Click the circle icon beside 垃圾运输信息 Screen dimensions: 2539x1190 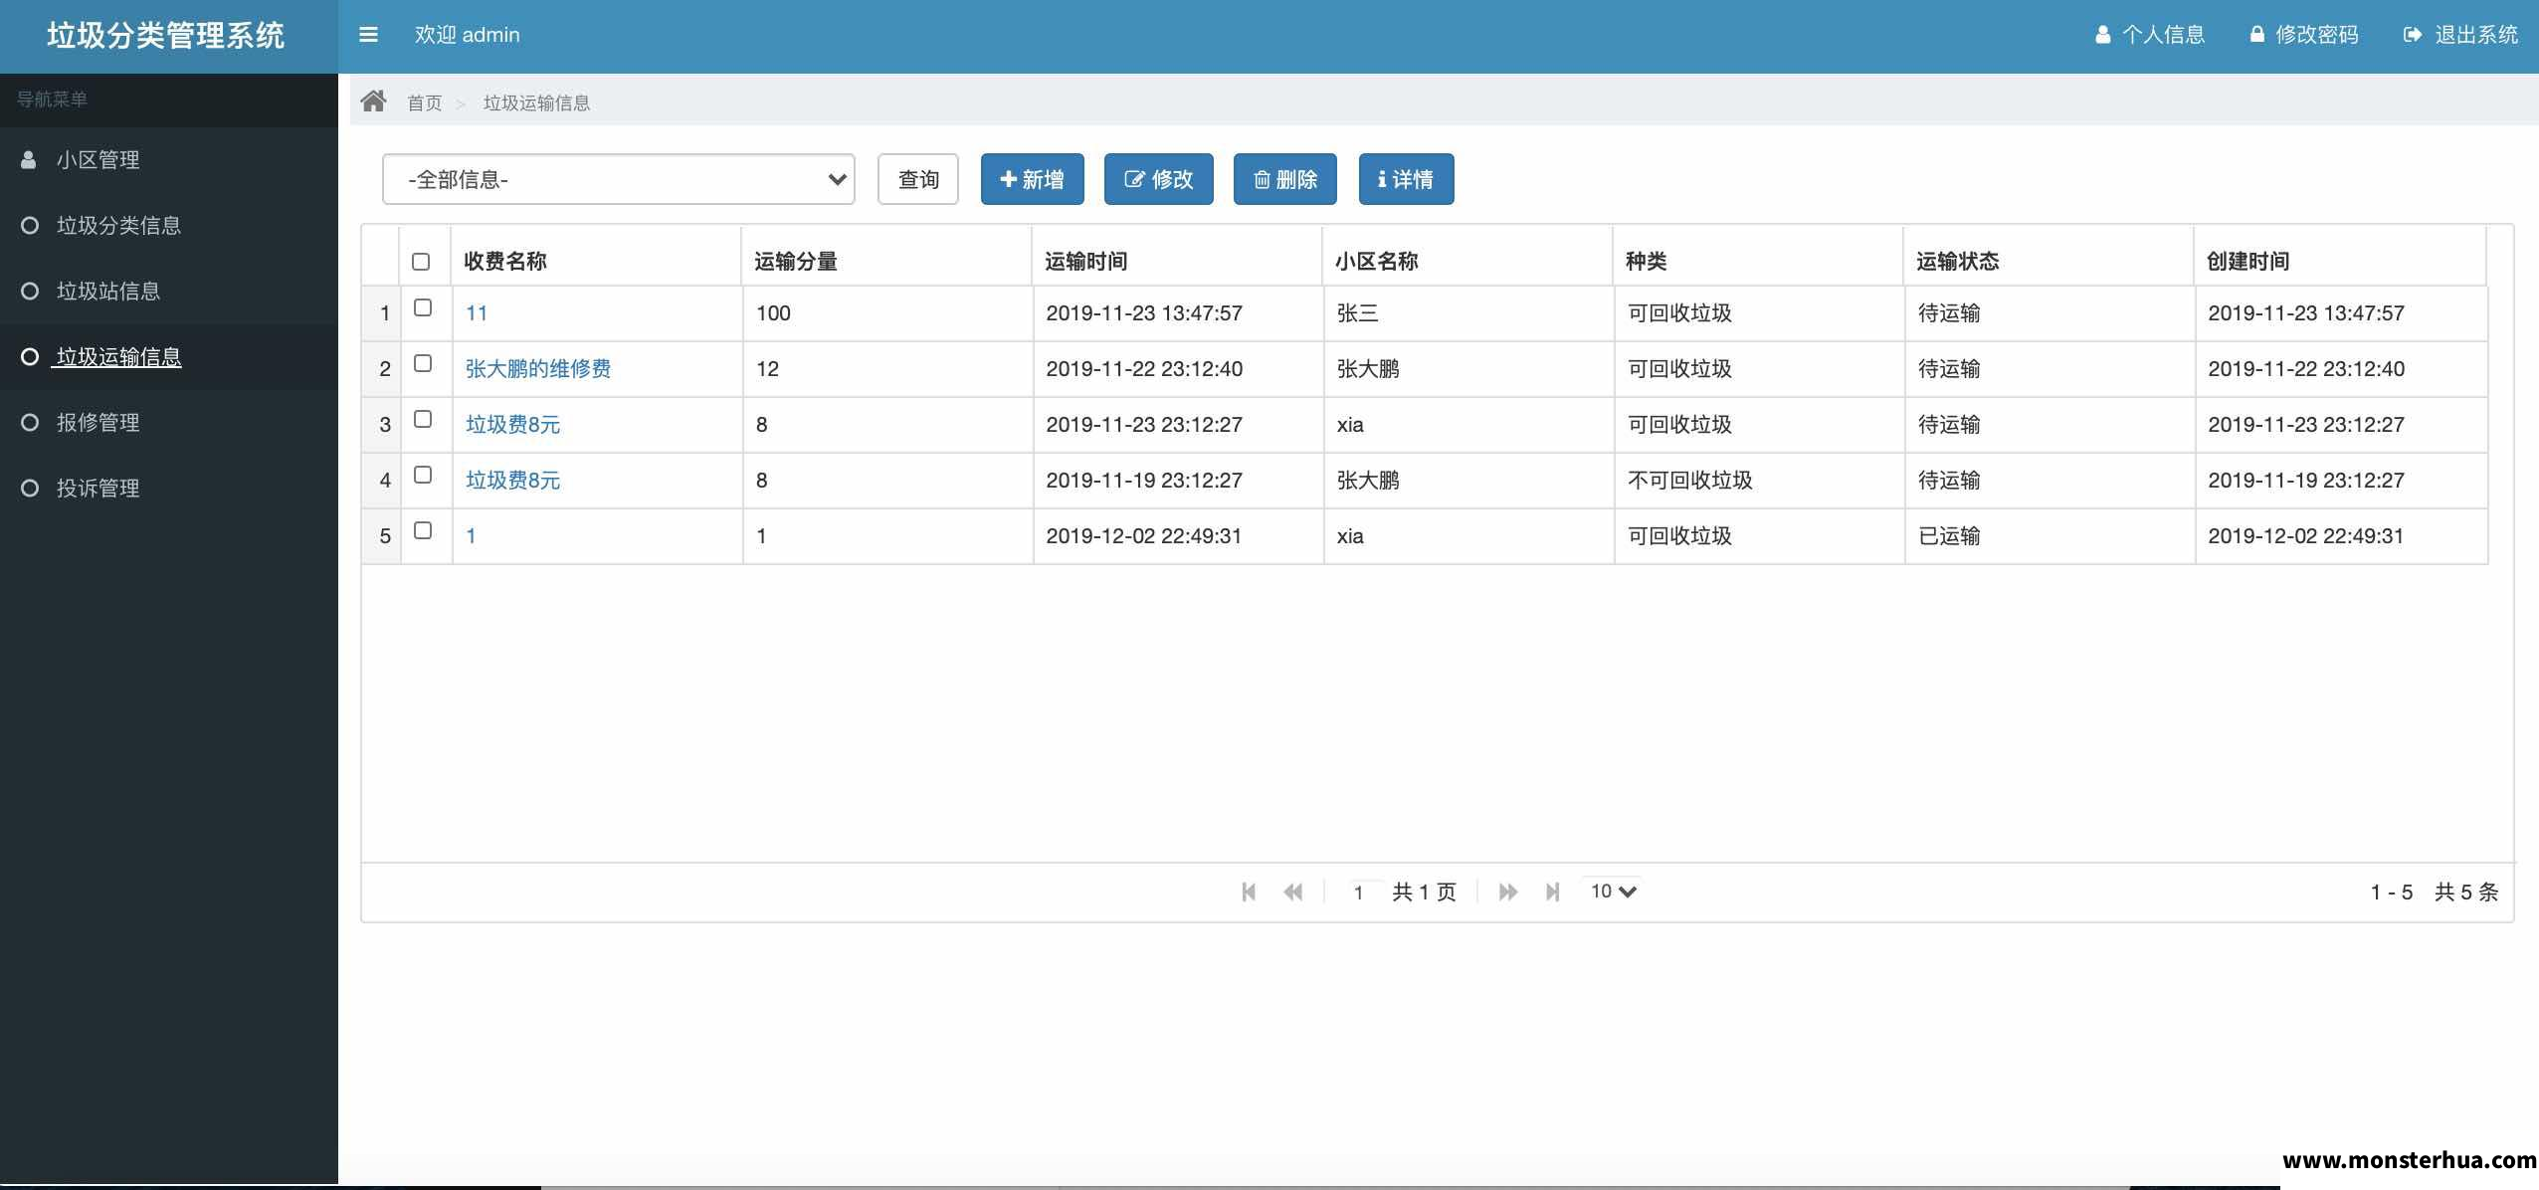[30, 356]
